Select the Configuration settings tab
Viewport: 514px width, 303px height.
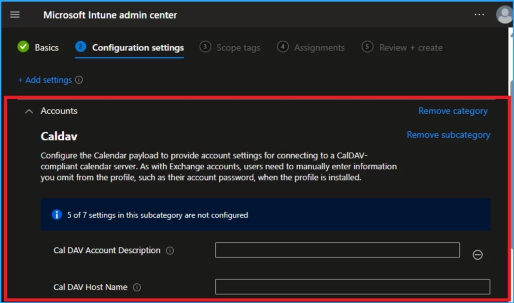130,48
